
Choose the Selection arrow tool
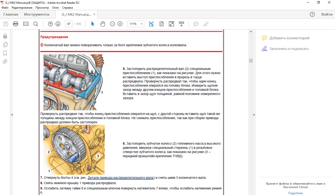coord(92,24)
